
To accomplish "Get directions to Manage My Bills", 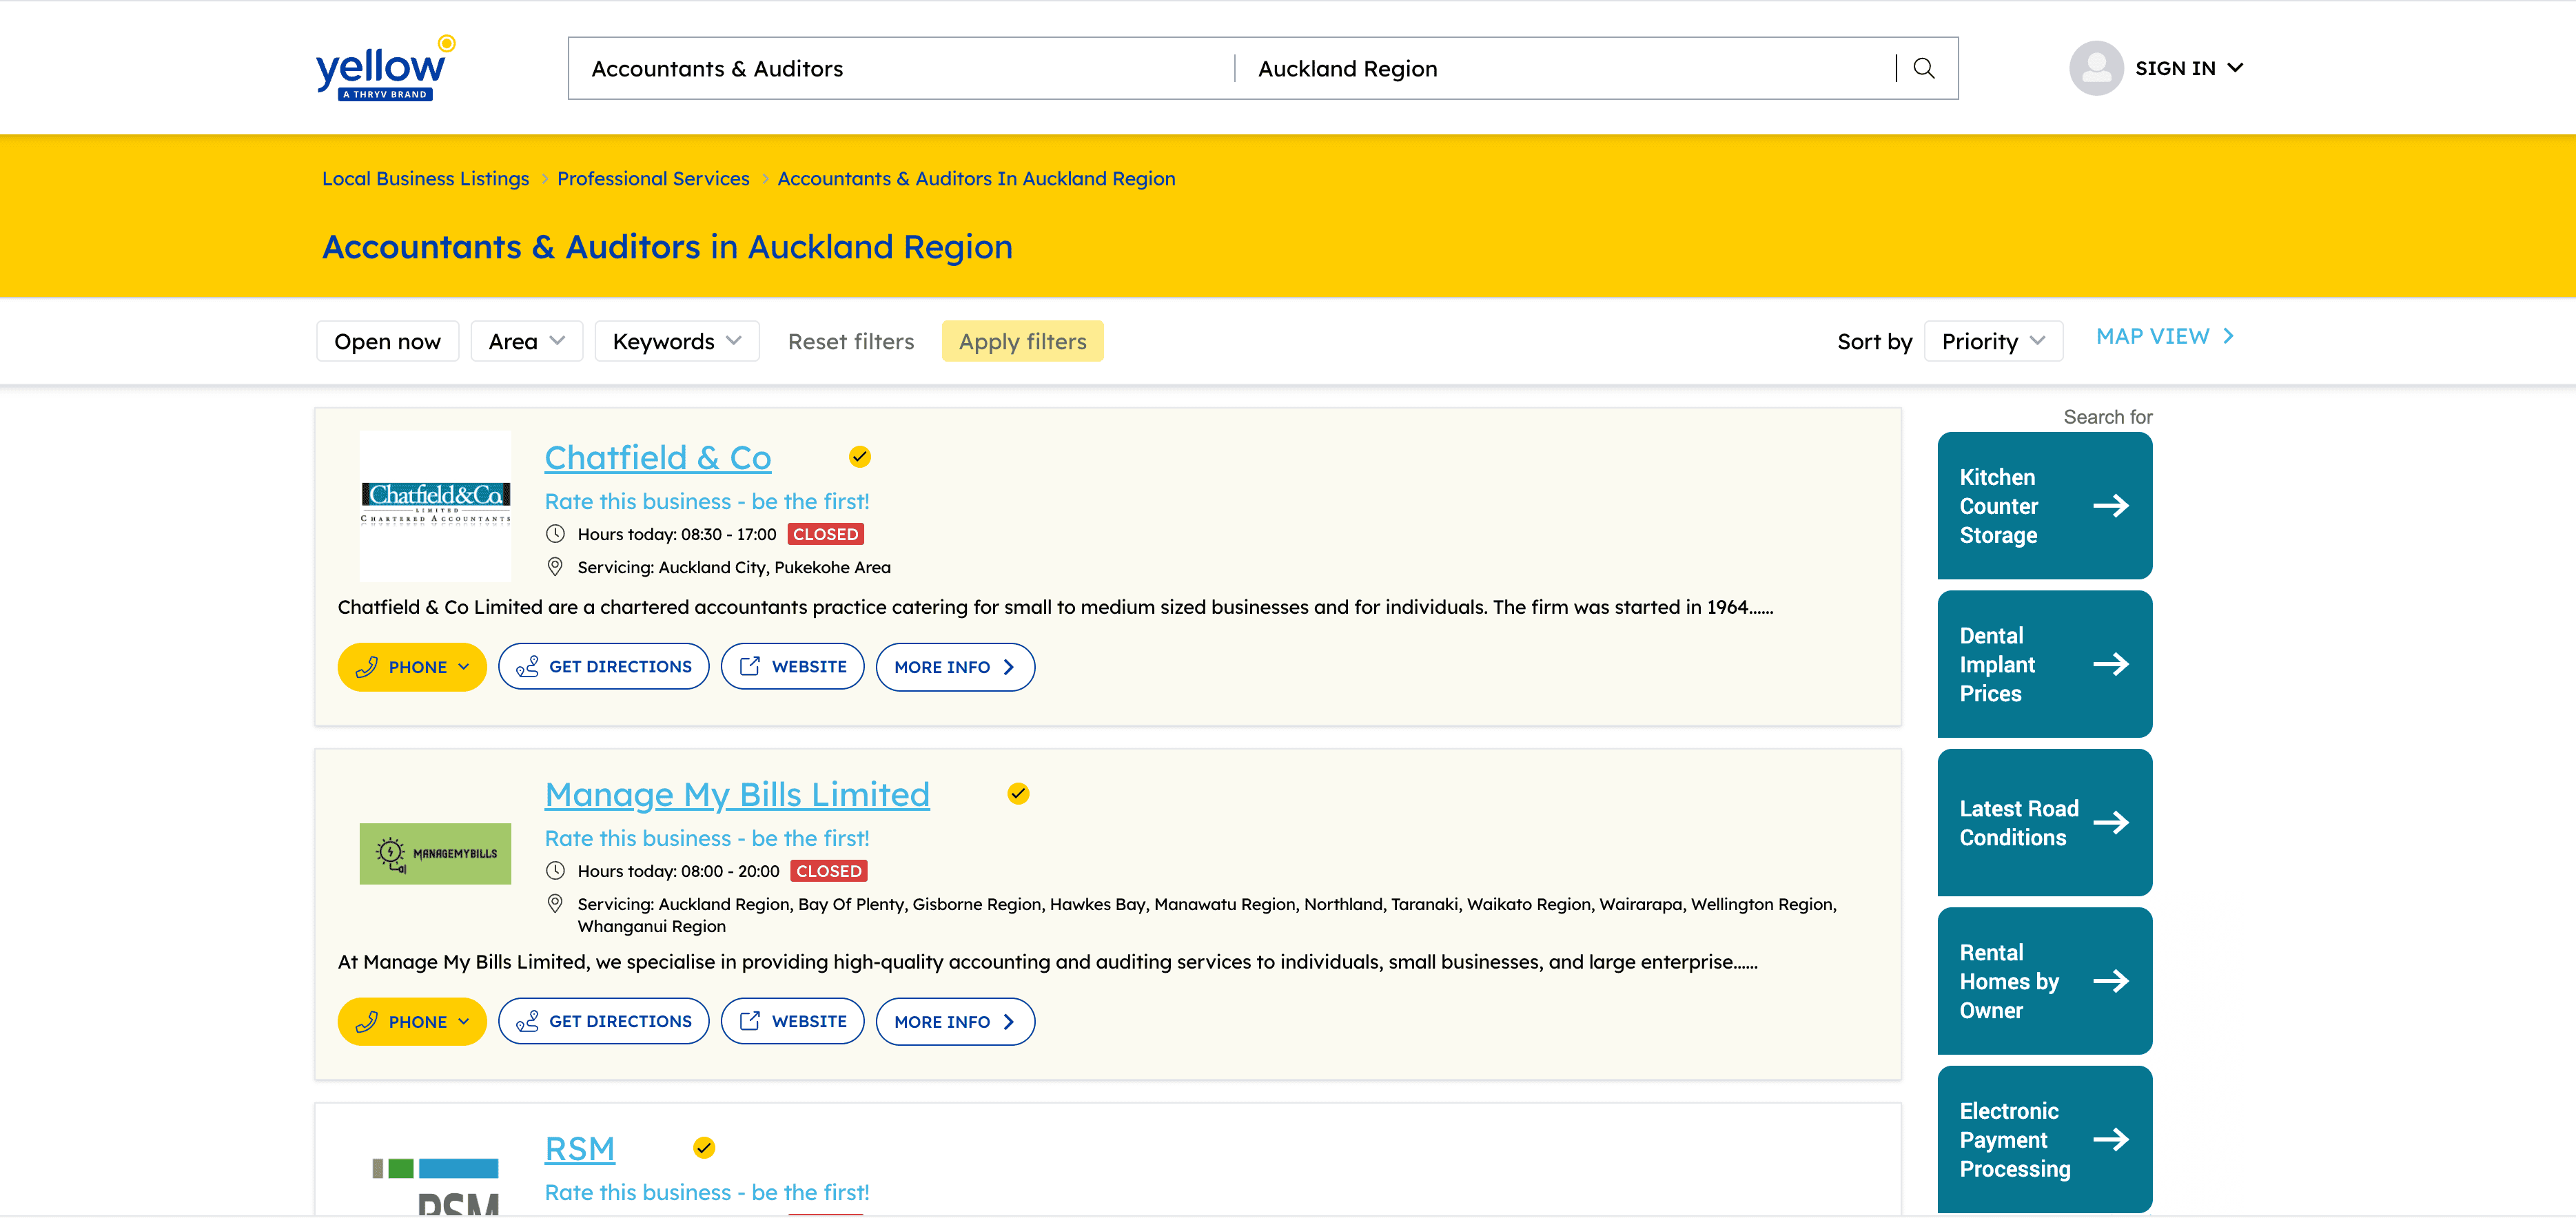I will coord(603,1022).
